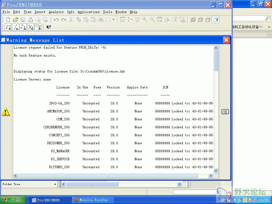Switch to Wireframe display mode
The width and height of the screenshot is (272, 204).
coord(193,20)
